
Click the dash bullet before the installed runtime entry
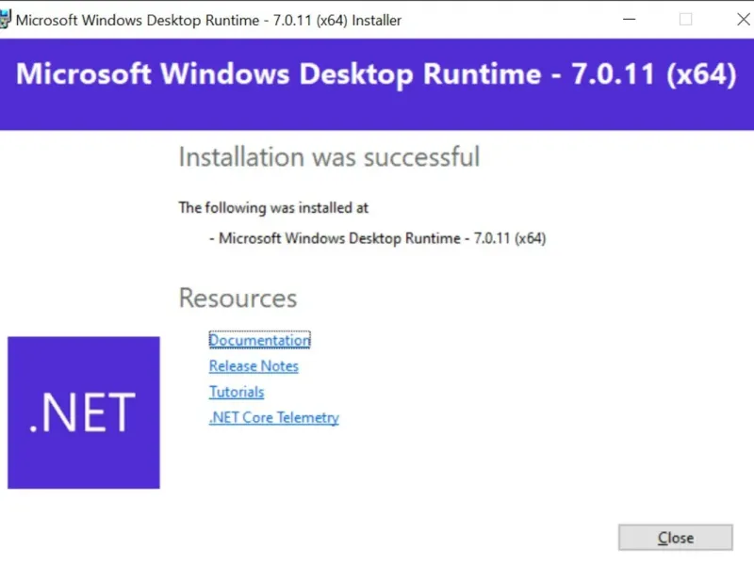click(x=212, y=238)
